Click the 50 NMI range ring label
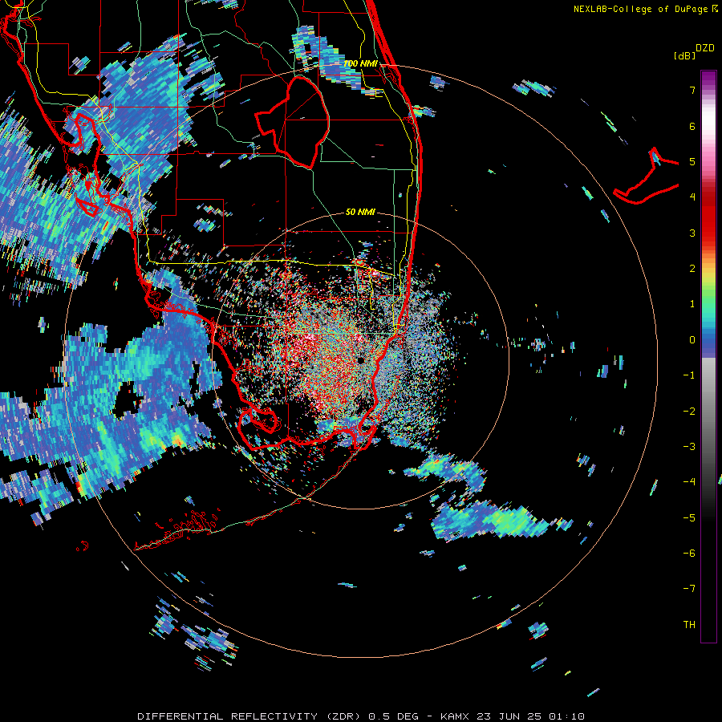Image resolution: width=722 pixels, height=722 pixels. [360, 212]
